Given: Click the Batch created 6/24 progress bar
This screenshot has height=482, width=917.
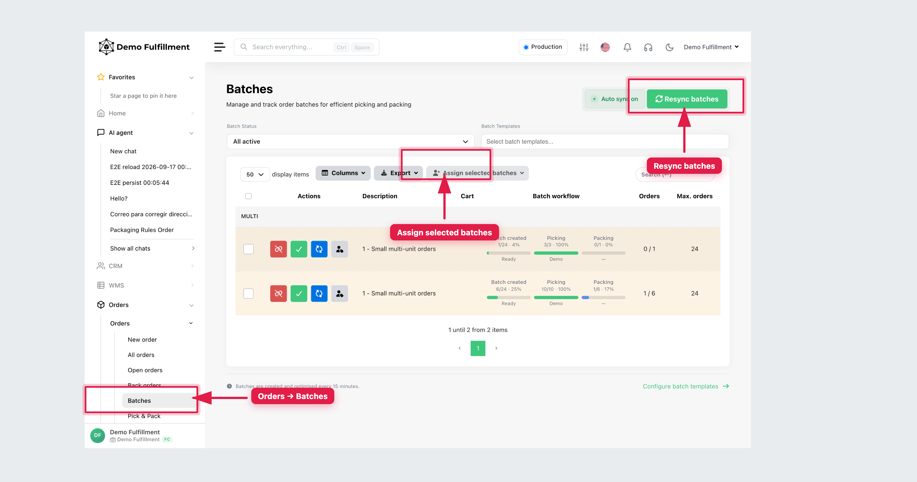Looking at the screenshot, I should coord(508,297).
